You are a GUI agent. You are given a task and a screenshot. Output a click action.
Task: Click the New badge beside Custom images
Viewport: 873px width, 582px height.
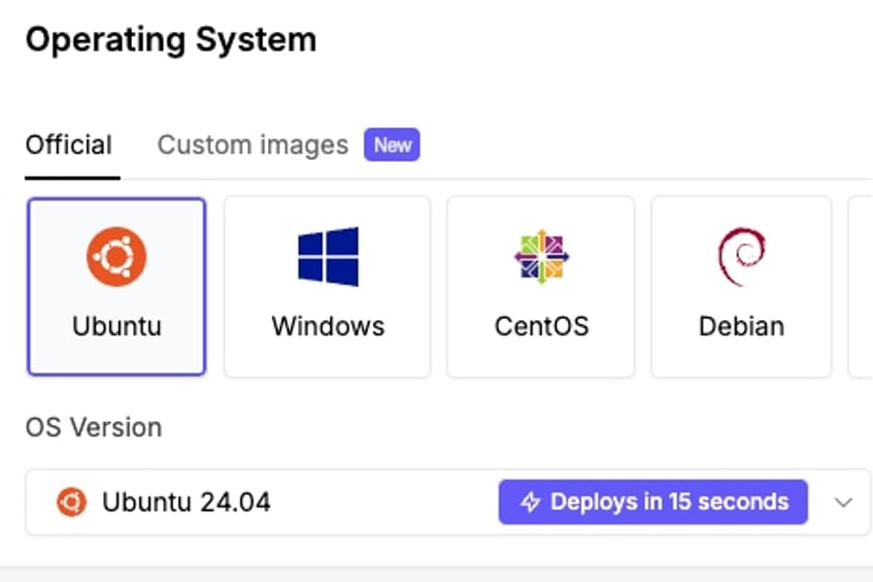tap(392, 145)
